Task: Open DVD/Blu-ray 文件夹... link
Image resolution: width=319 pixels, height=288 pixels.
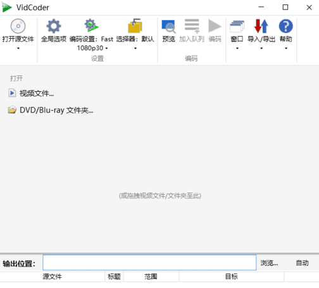Action: [56, 110]
